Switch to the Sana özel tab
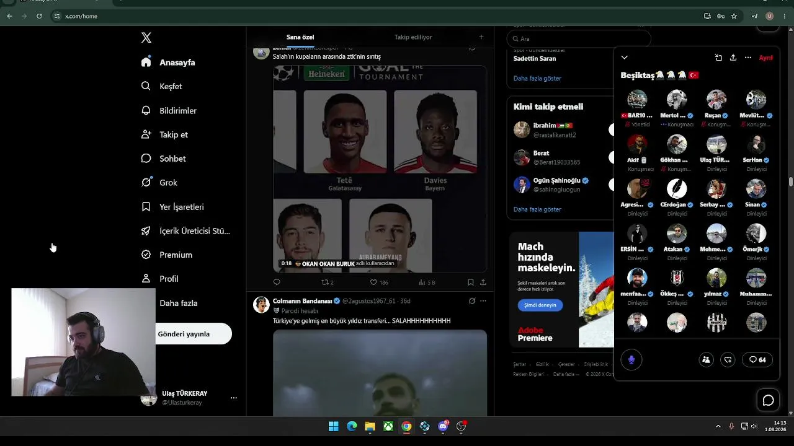The height and width of the screenshot is (446, 794). pos(300,37)
